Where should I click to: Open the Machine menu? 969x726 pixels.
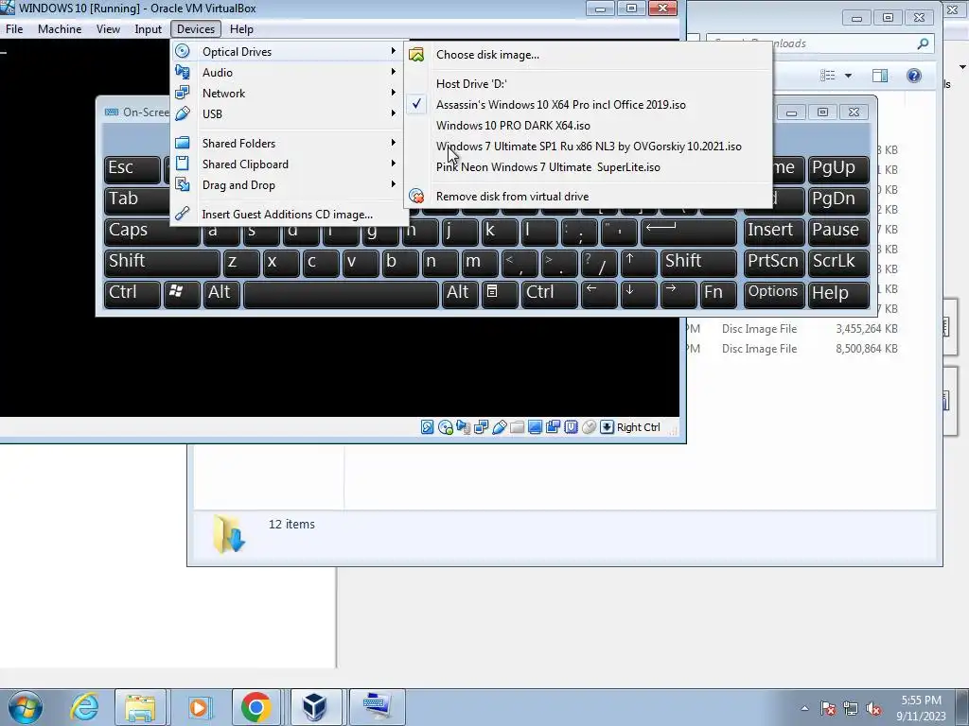[60, 29]
